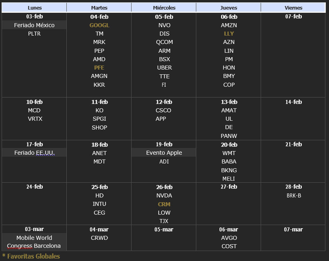Select the LIN ticker
329x261 pixels.
[229, 51]
